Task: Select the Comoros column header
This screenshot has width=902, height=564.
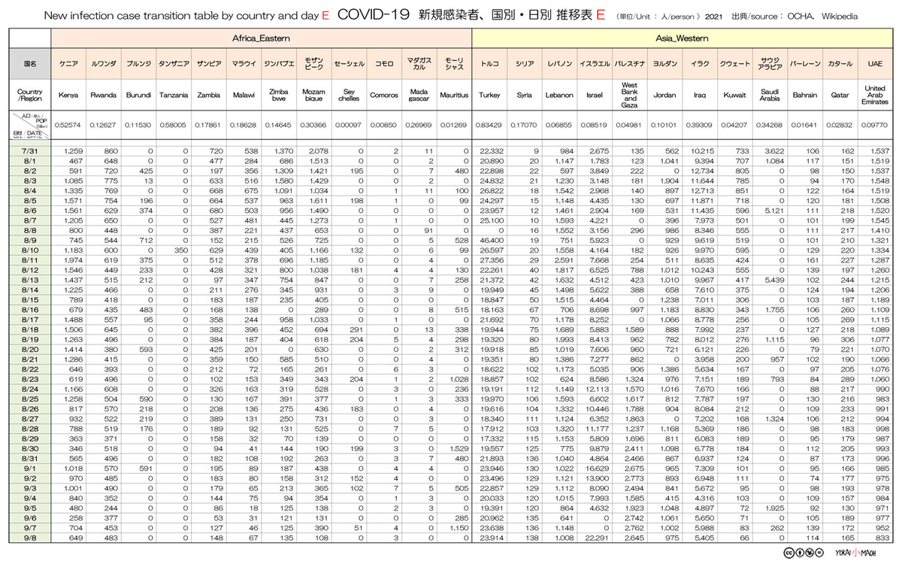Action: (x=384, y=96)
